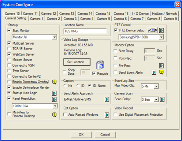Toggle WebCam Server checkbox
This screenshot has width=182, height=141.
coord(9,54)
